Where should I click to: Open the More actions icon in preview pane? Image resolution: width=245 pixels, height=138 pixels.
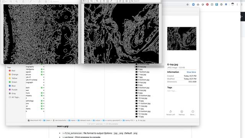pyautogui.click(x=193, y=112)
